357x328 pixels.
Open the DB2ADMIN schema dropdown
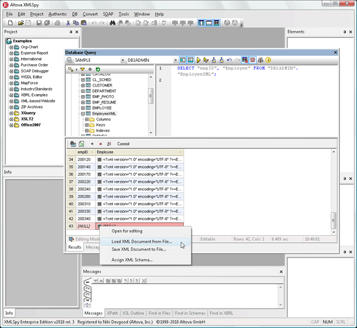click(x=175, y=60)
